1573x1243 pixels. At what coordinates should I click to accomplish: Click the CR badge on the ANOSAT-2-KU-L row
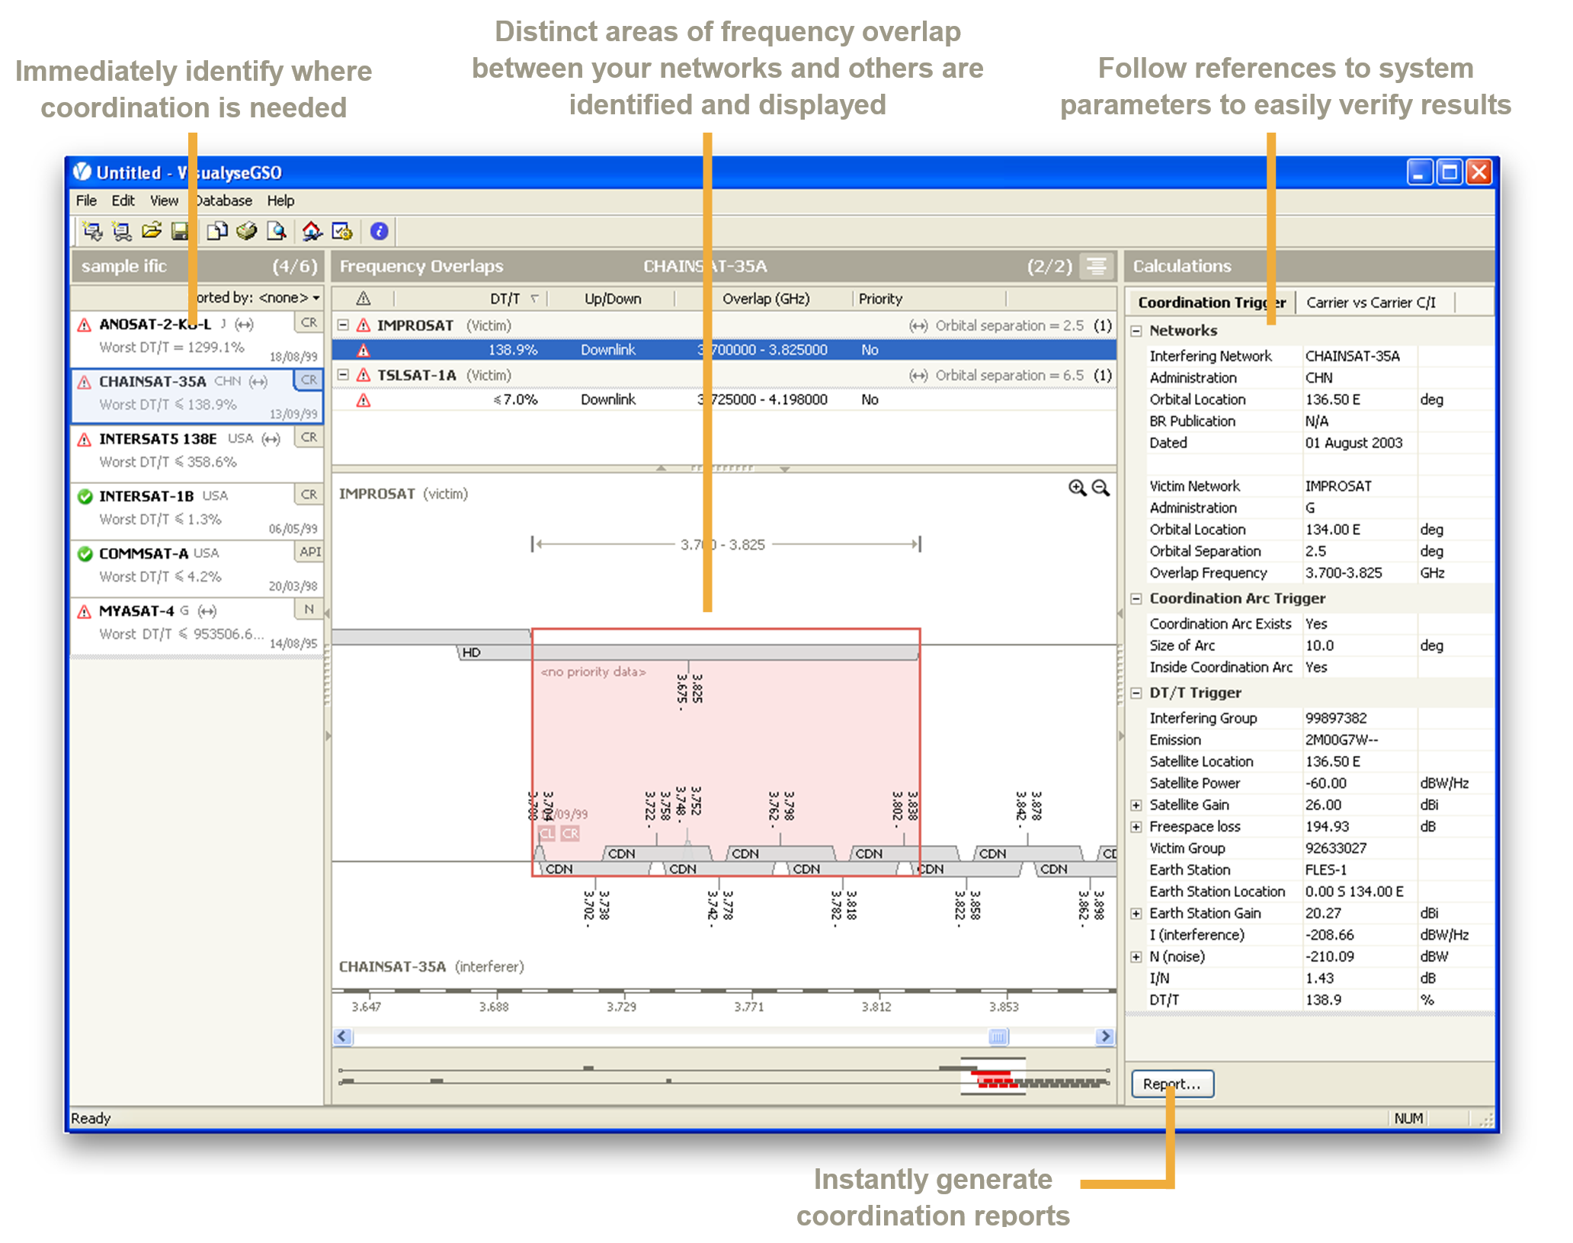tap(309, 322)
